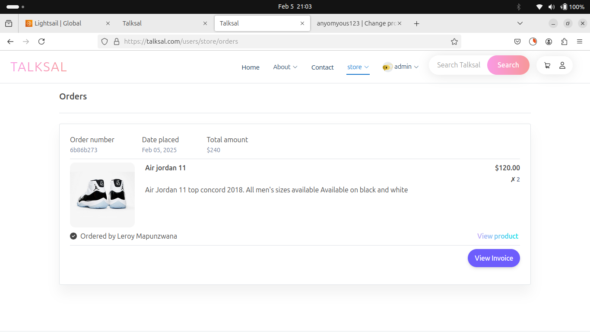The width and height of the screenshot is (590, 332).
Task: Open the Pocket save icon
Action: 517,41
